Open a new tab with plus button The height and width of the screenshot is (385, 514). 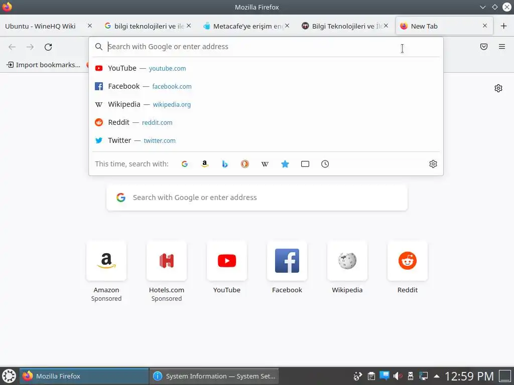tap(504, 26)
